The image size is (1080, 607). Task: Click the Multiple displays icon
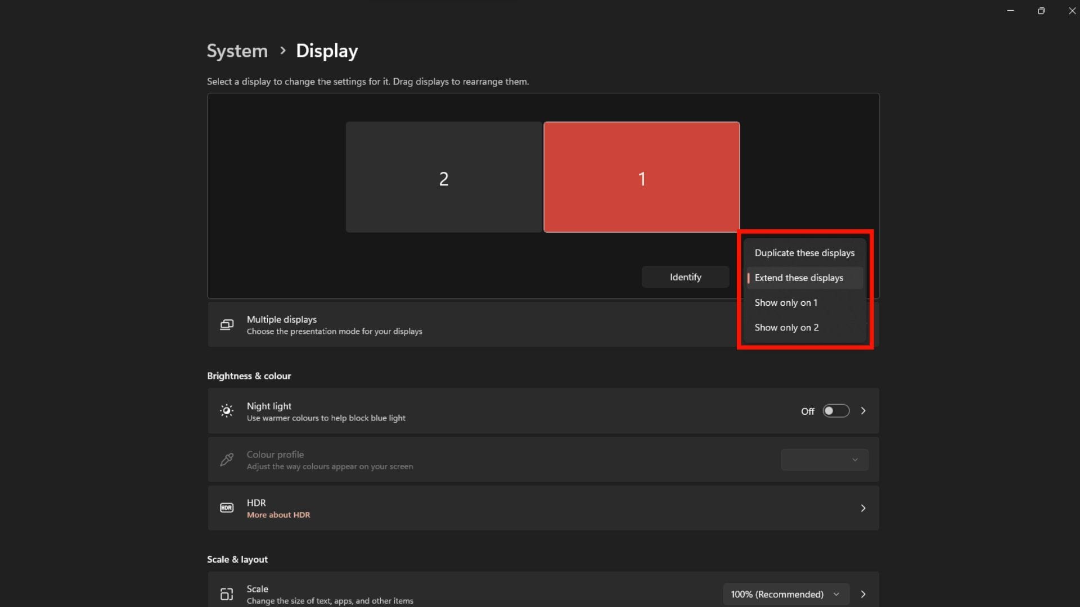click(226, 325)
